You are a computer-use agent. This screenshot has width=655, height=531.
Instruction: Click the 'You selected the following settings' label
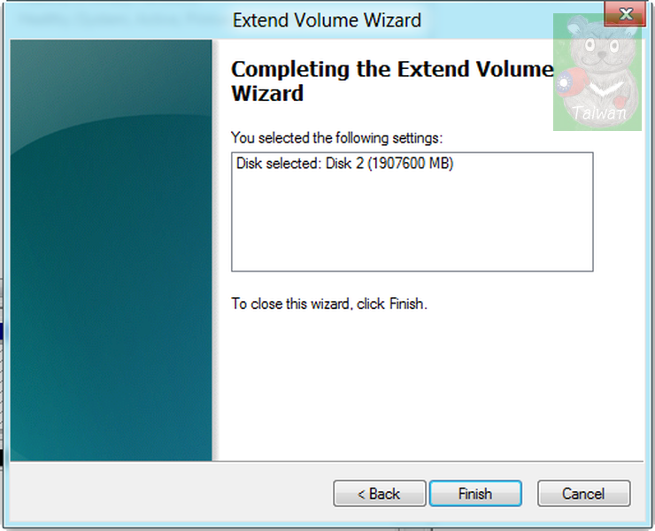336,138
